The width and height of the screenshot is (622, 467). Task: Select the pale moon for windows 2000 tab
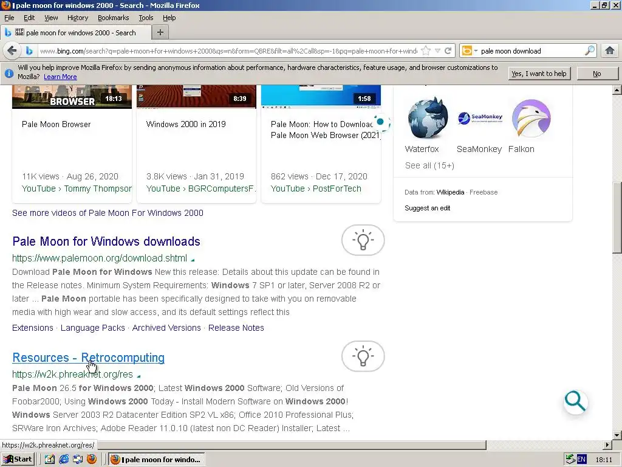click(x=76, y=33)
